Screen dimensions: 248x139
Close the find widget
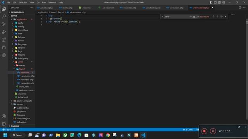click(x=226, y=17)
